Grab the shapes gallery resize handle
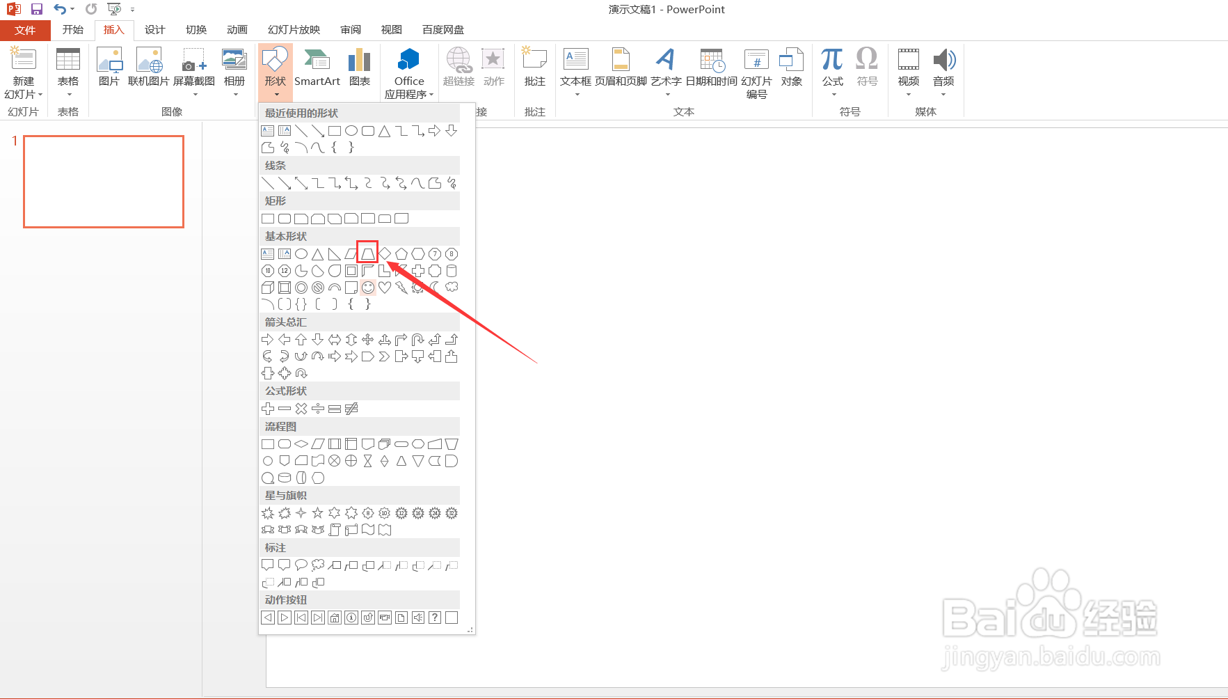This screenshot has width=1228, height=699. [x=470, y=629]
